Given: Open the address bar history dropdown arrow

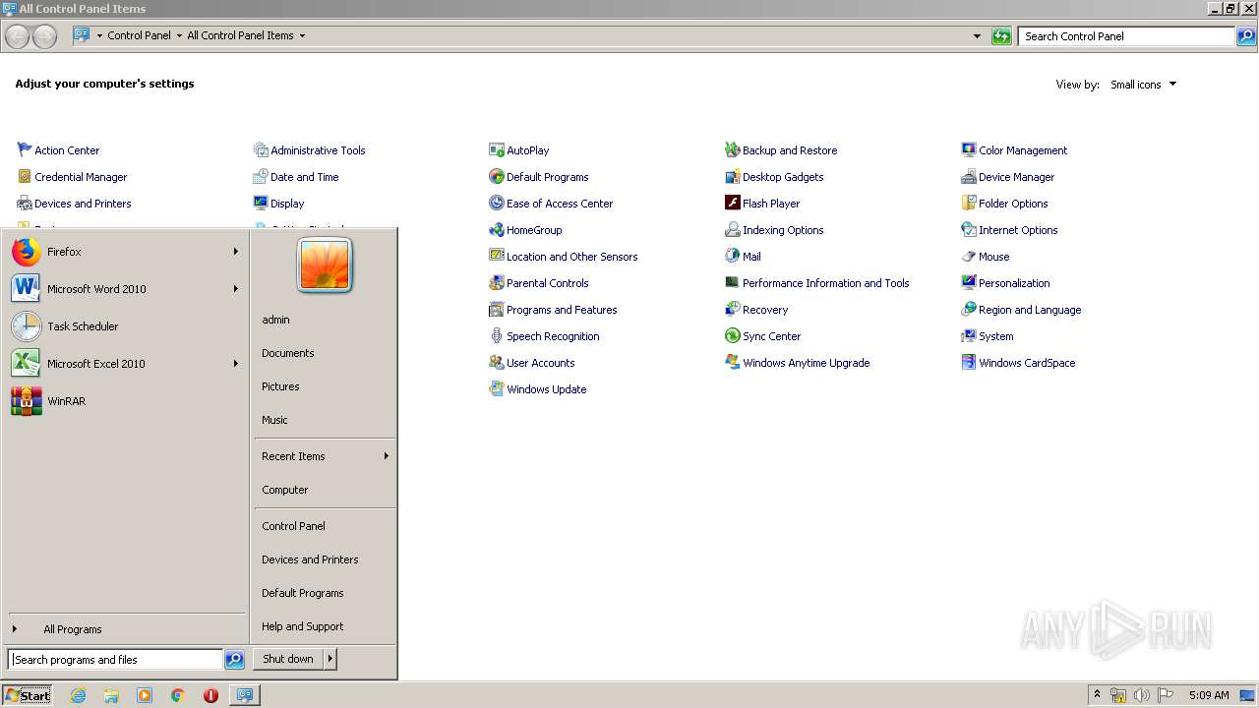Looking at the screenshot, I should (x=977, y=36).
